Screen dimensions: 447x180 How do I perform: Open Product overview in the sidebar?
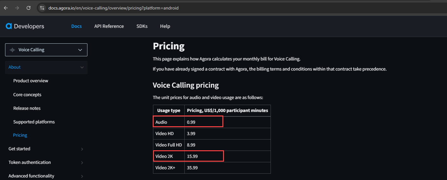click(31, 81)
